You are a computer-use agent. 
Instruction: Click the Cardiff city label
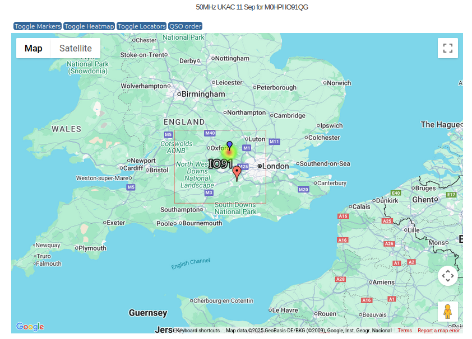(x=133, y=168)
